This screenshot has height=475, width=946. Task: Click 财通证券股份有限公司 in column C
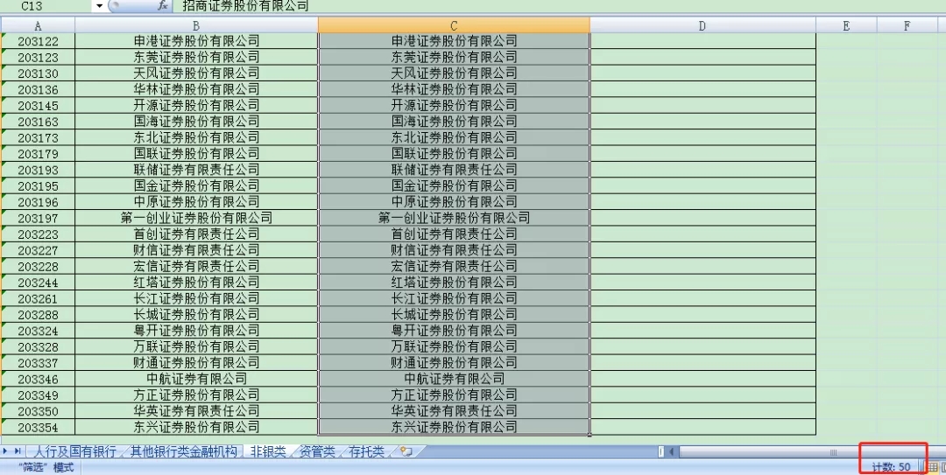tap(454, 362)
